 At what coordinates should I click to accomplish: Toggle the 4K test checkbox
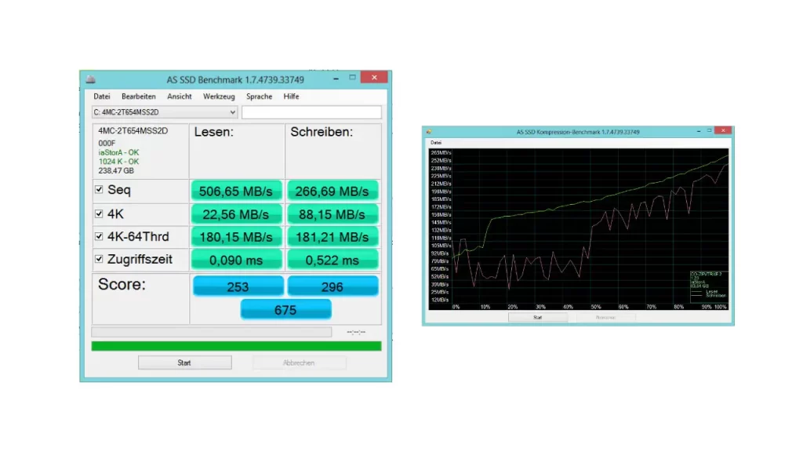coord(99,213)
